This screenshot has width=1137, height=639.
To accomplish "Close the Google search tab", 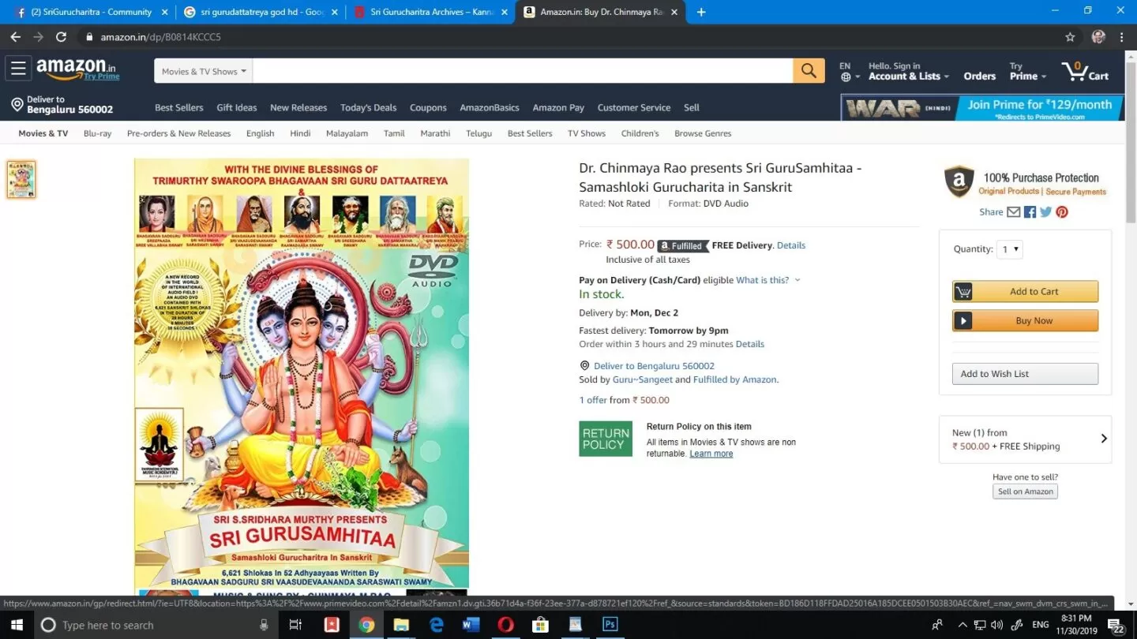I will (334, 12).
